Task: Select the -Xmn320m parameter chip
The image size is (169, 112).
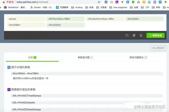Action: click(x=145, y=19)
